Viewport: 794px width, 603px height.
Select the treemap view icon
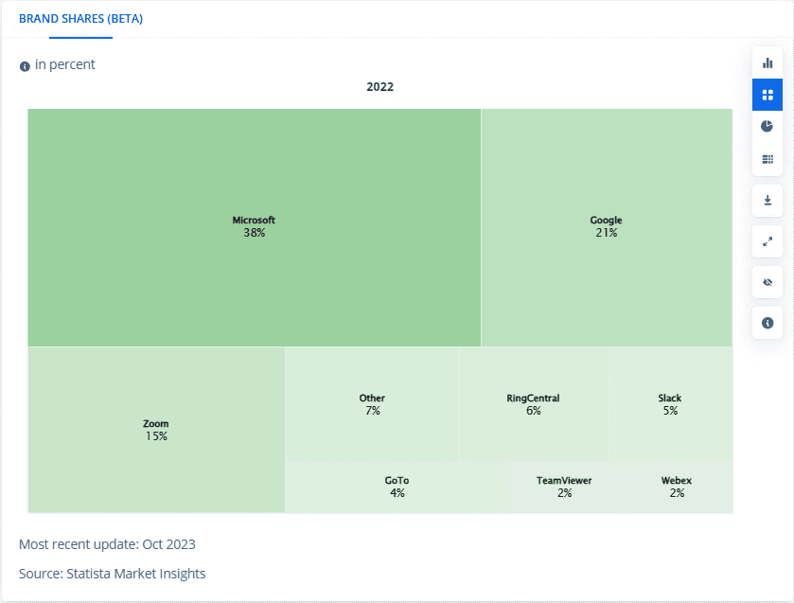767,94
